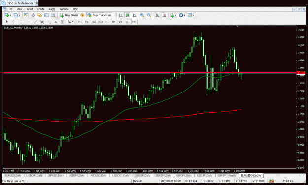Open the Strategy Tester icon
308x185 pixels.
point(53,15)
